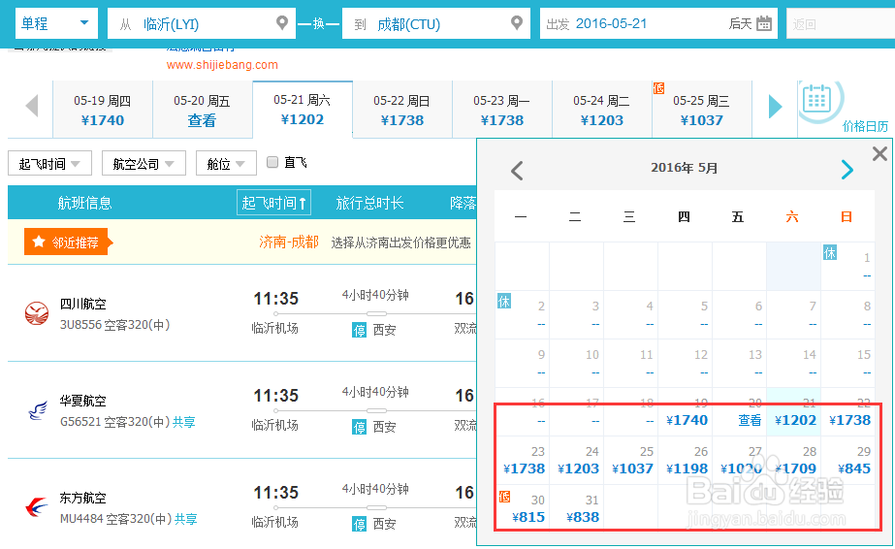Viewport: 895px width, 549px height.
Task: Go to next month in calendar
Action: (x=847, y=171)
